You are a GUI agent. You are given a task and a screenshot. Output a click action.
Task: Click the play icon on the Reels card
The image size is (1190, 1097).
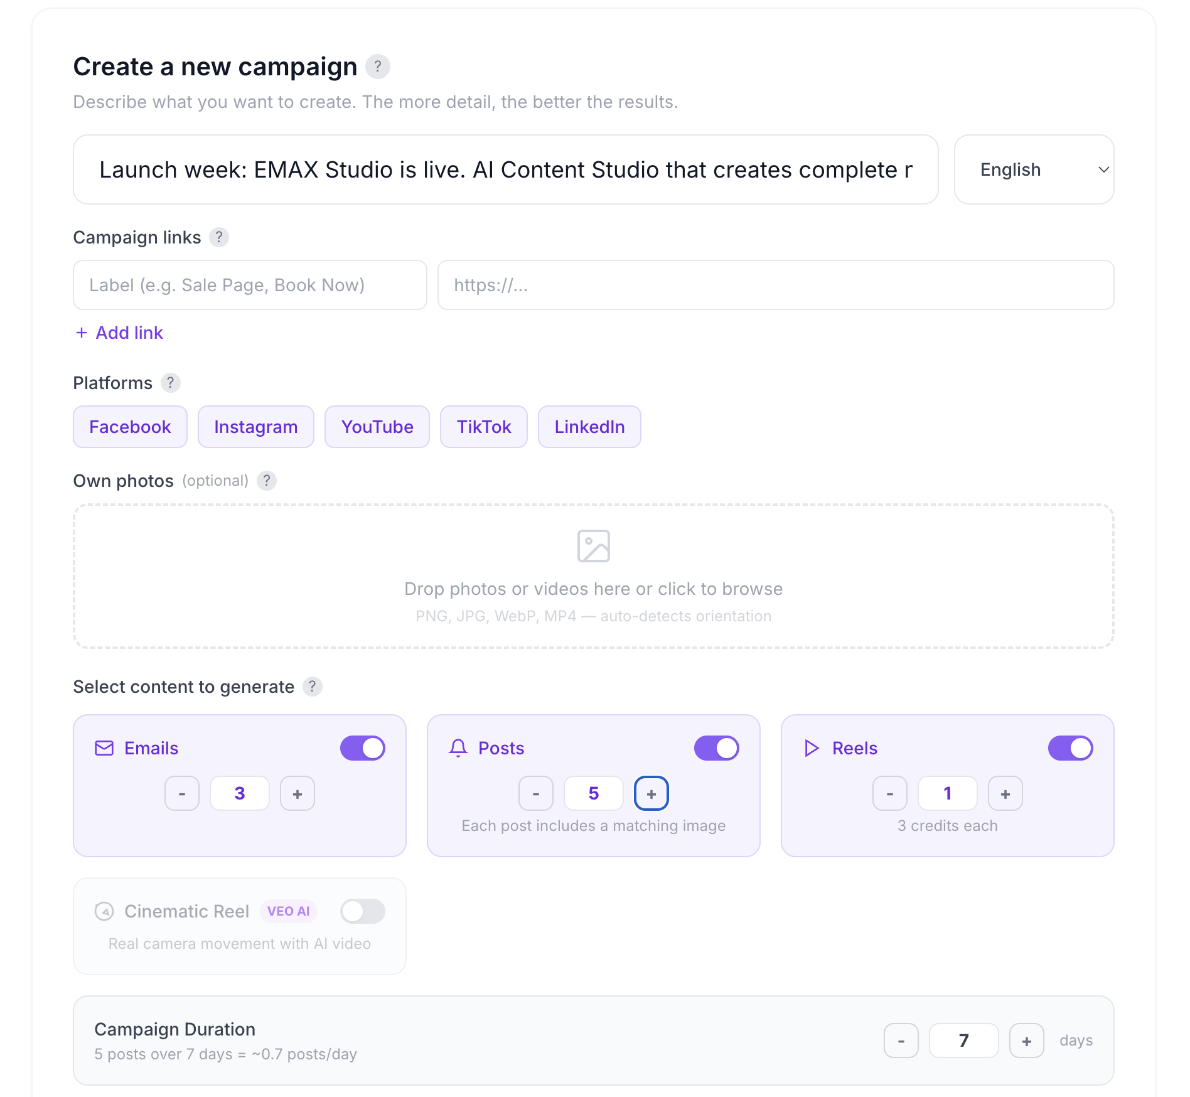811,748
